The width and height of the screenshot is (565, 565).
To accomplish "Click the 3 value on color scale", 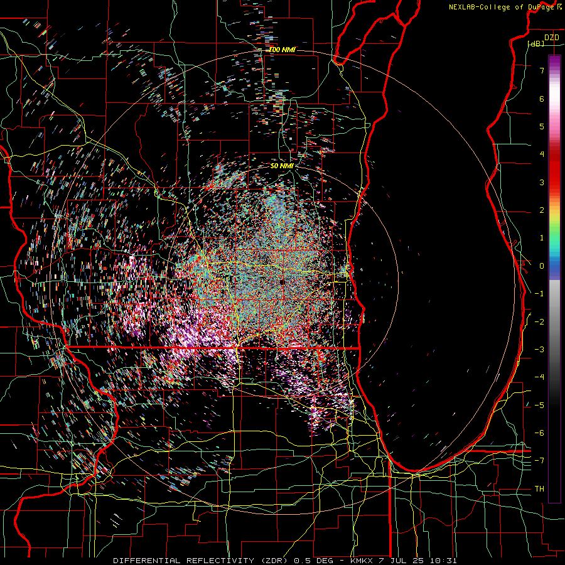I will click(x=542, y=182).
